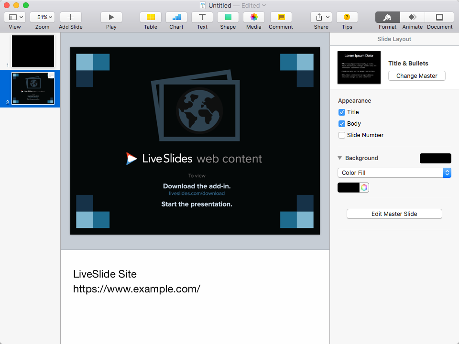
Task: Switch to the Format inspector tab
Action: pyautogui.click(x=388, y=17)
